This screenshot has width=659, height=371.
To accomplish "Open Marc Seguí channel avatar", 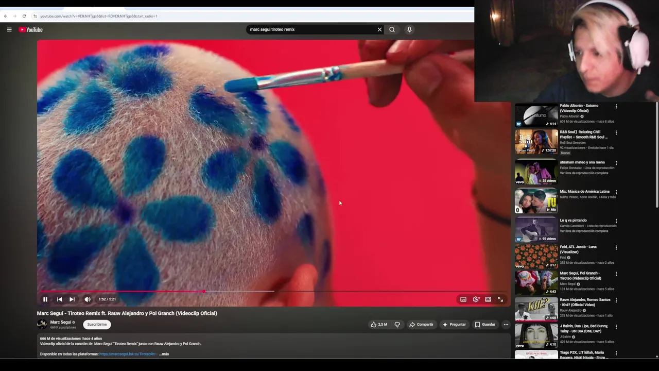I will (x=42, y=324).
